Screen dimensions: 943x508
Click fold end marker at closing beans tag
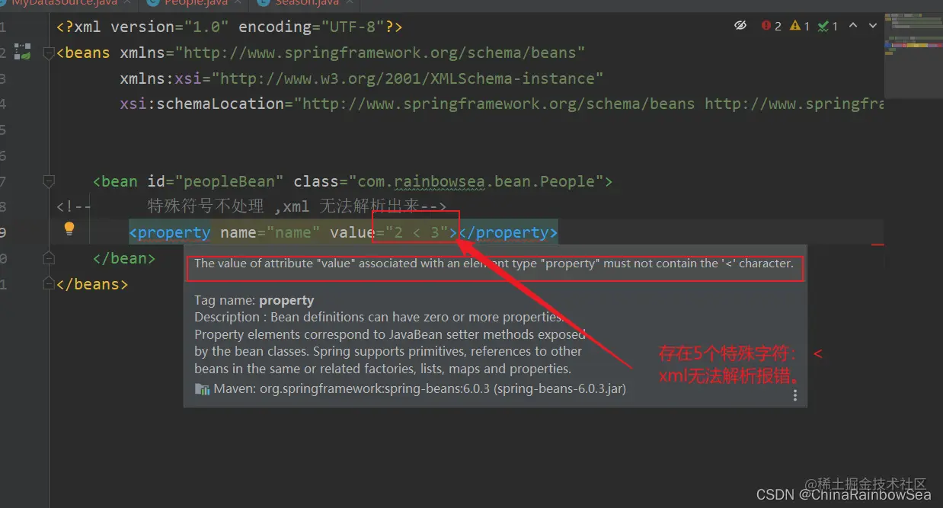49,284
